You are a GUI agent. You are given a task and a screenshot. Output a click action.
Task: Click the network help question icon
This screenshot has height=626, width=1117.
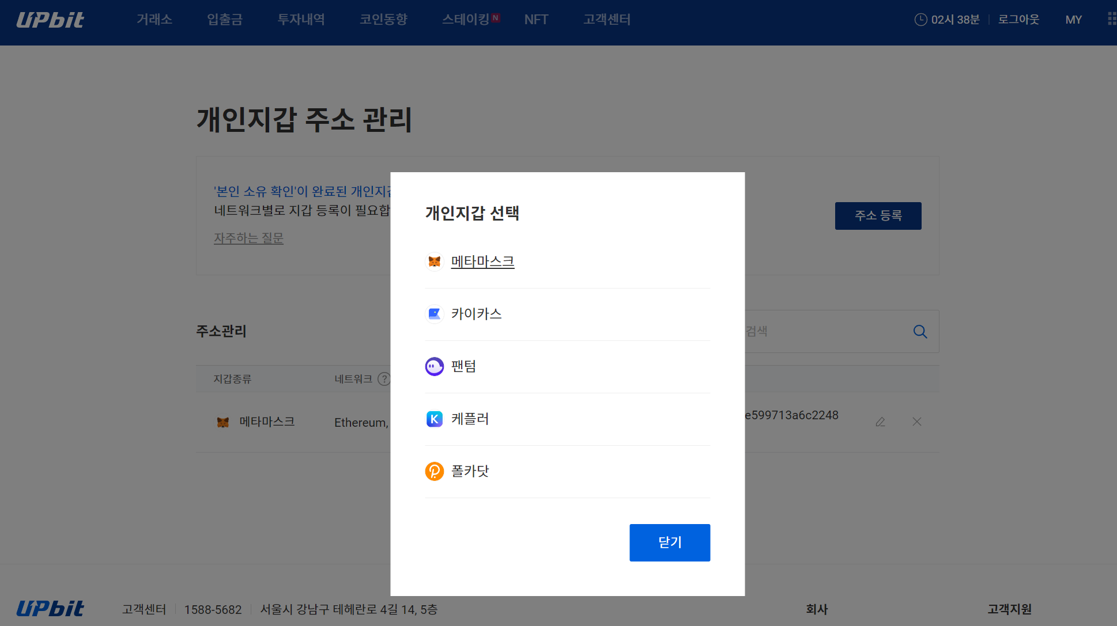pos(383,379)
